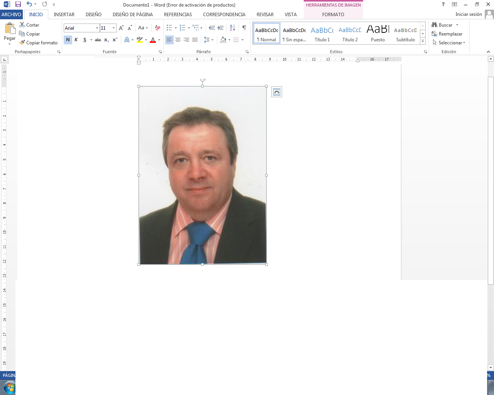Apply superscript formatting

tap(115, 40)
